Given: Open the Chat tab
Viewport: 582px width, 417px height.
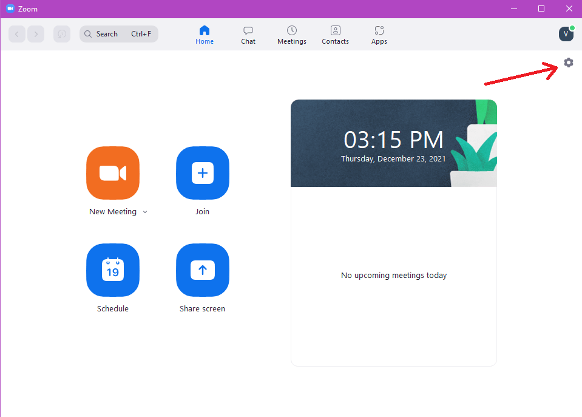Looking at the screenshot, I should tap(248, 34).
